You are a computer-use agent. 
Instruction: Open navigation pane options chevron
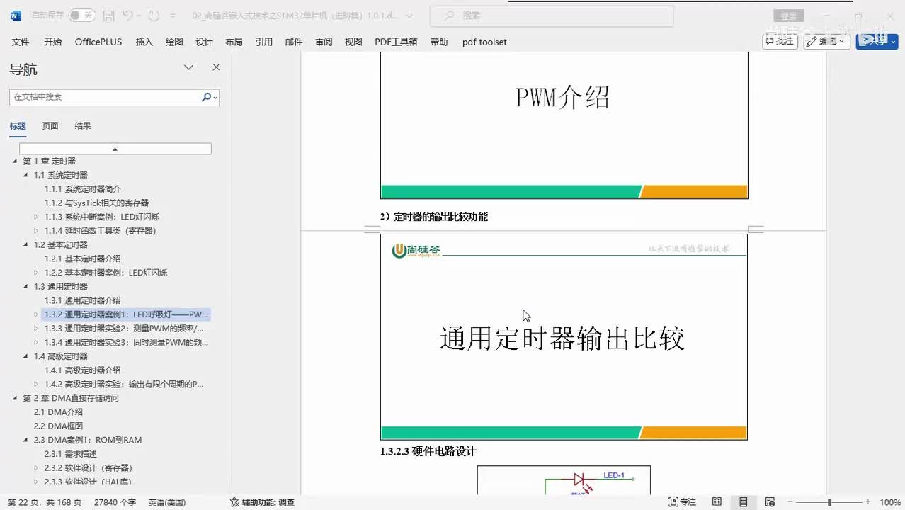(188, 67)
